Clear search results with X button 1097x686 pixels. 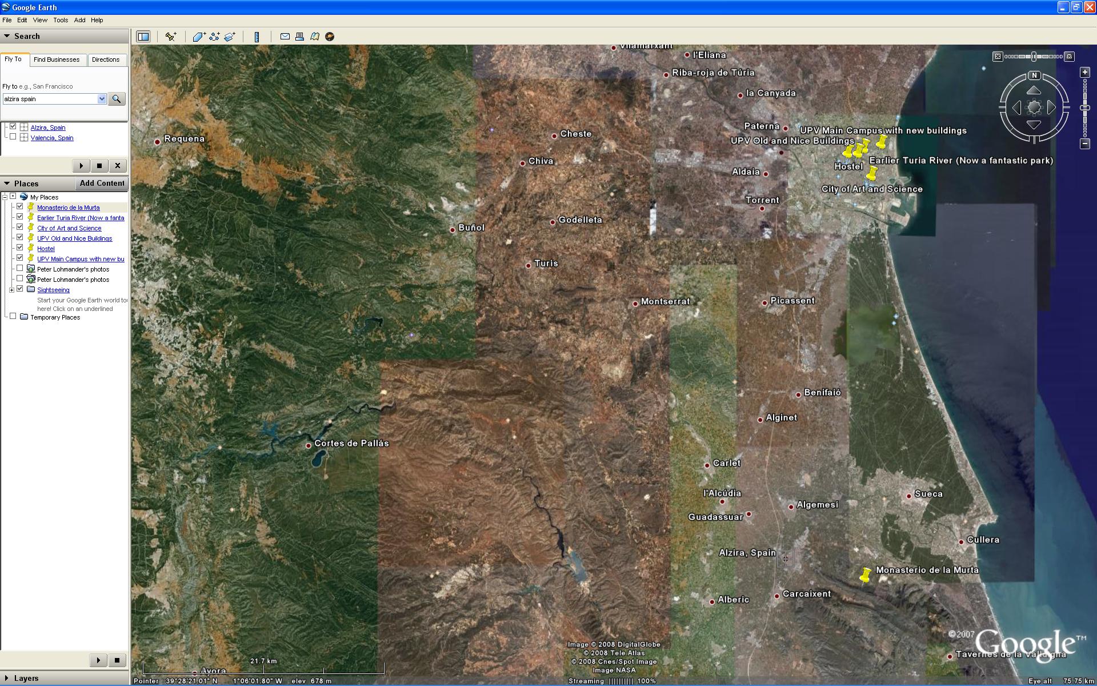tap(118, 166)
